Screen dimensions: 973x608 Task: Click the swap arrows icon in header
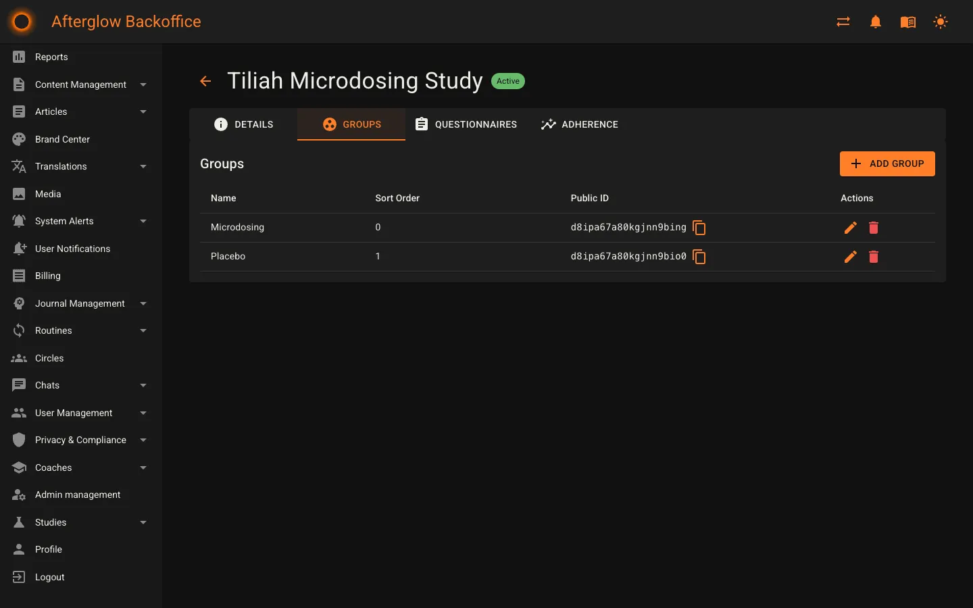pyautogui.click(x=843, y=22)
